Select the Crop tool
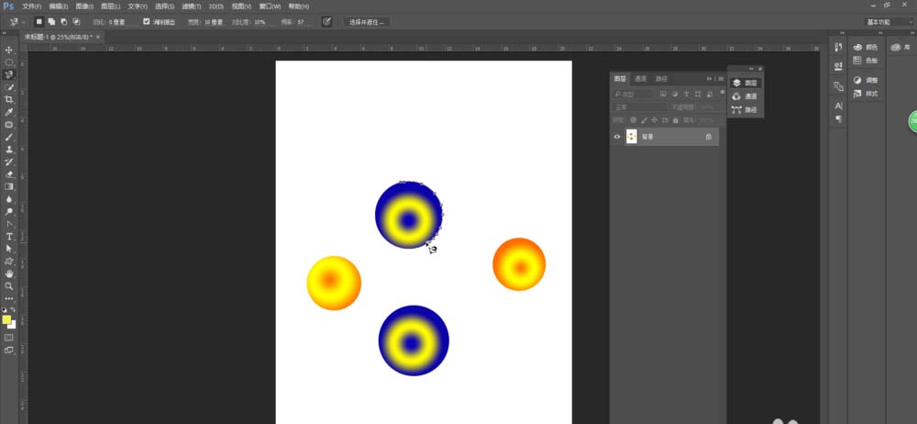The image size is (917, 424). point(9,99)
